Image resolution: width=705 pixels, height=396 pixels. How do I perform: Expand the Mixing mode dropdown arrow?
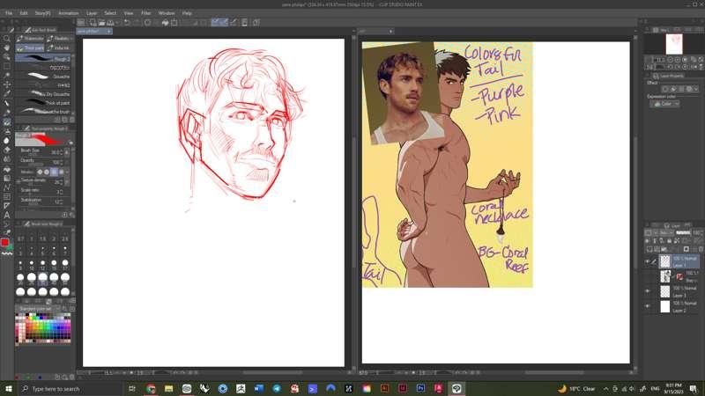tap(68, 172)
